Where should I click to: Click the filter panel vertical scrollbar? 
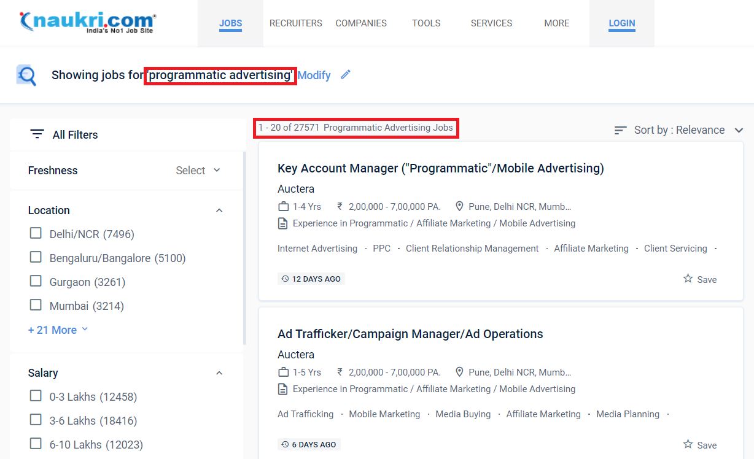pos(245,249)
